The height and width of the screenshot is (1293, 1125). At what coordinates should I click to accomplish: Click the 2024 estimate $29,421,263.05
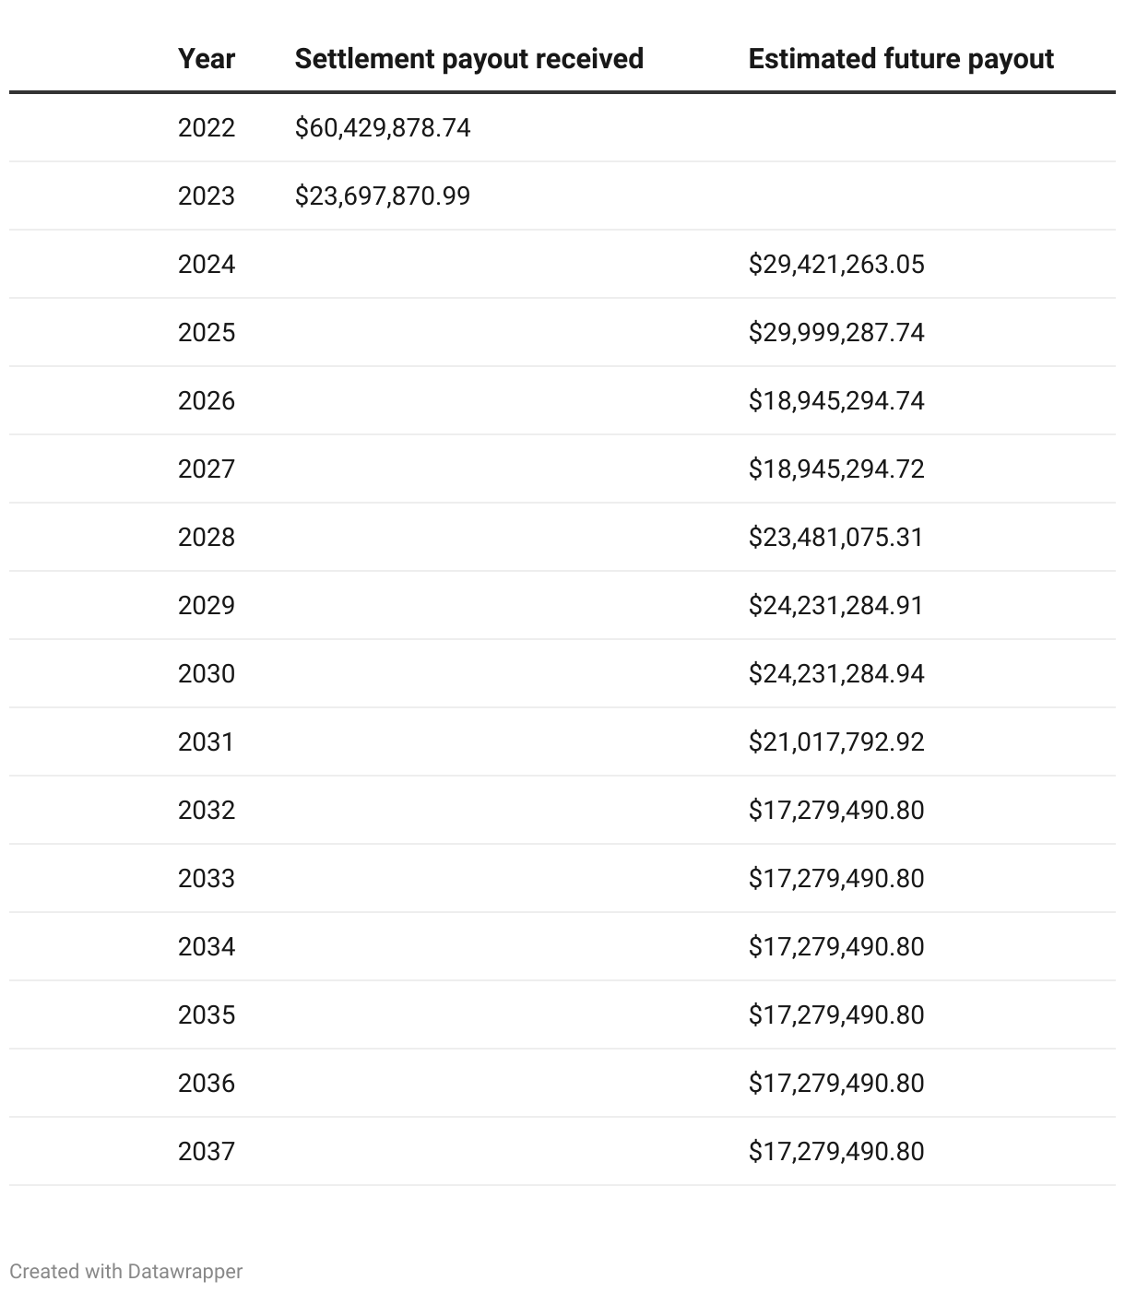[x=835, y=264]
